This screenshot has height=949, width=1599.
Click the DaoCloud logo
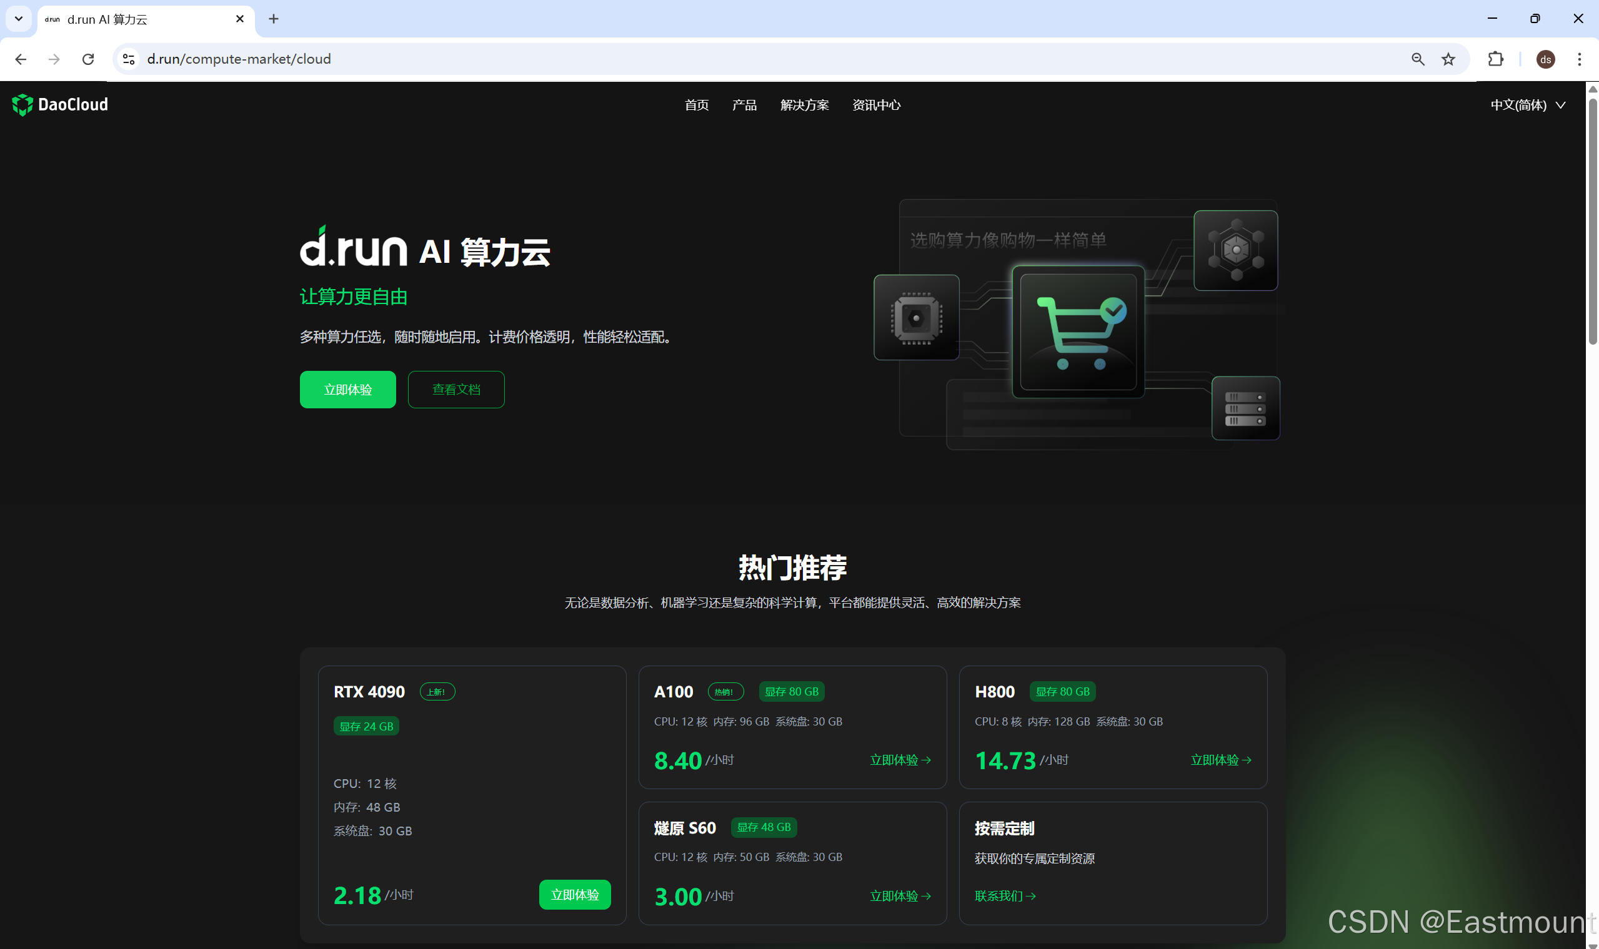(60, 105)
